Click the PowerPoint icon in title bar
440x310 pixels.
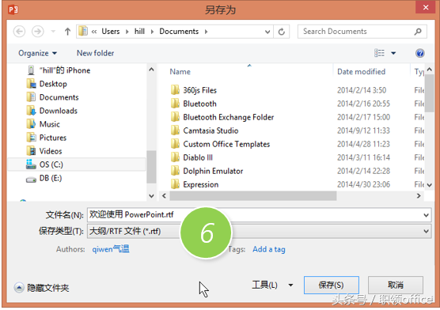[13, 9]
